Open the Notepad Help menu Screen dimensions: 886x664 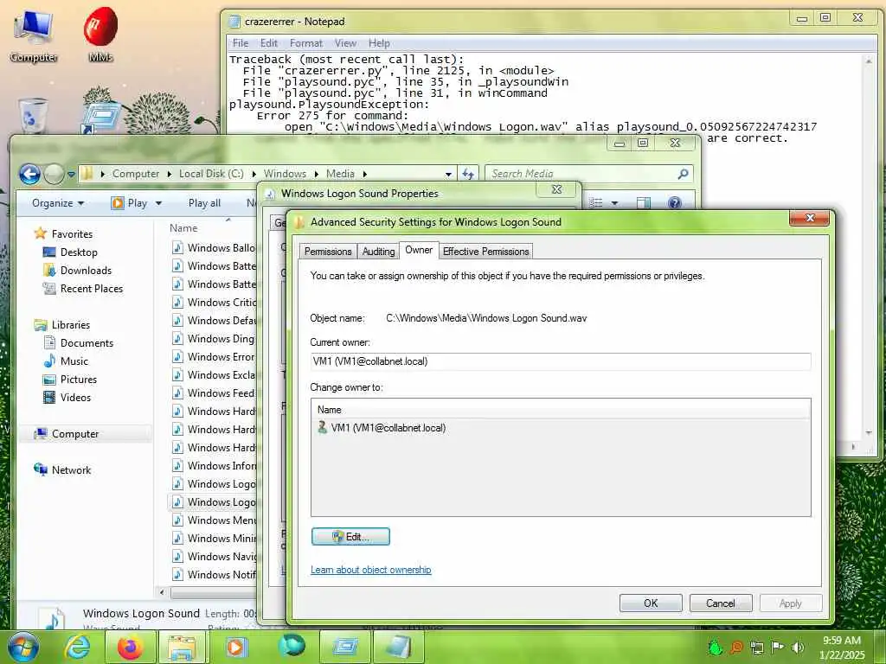[379, 43]
